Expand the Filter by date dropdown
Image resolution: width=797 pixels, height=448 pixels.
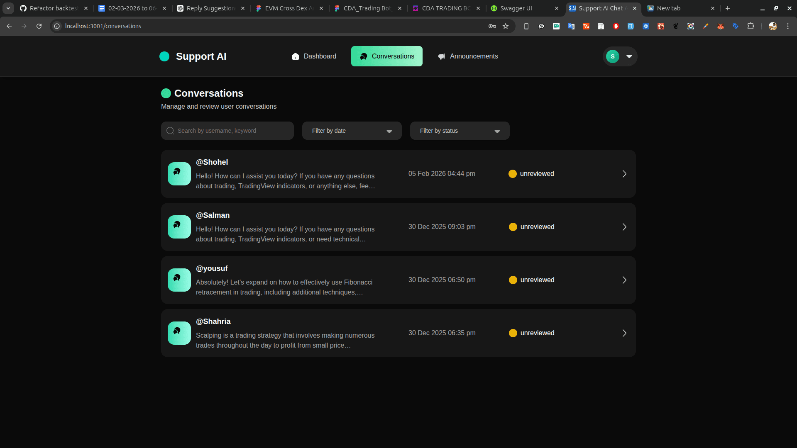[x=352, y=131]
